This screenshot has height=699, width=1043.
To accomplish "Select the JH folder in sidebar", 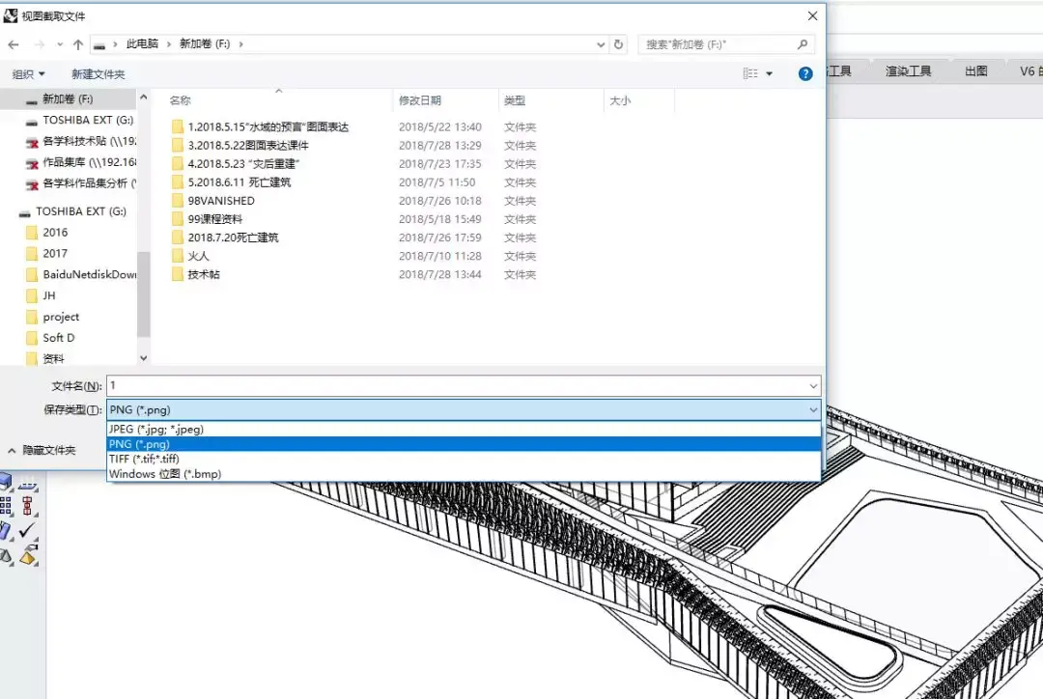I will (x=48, y=295).
